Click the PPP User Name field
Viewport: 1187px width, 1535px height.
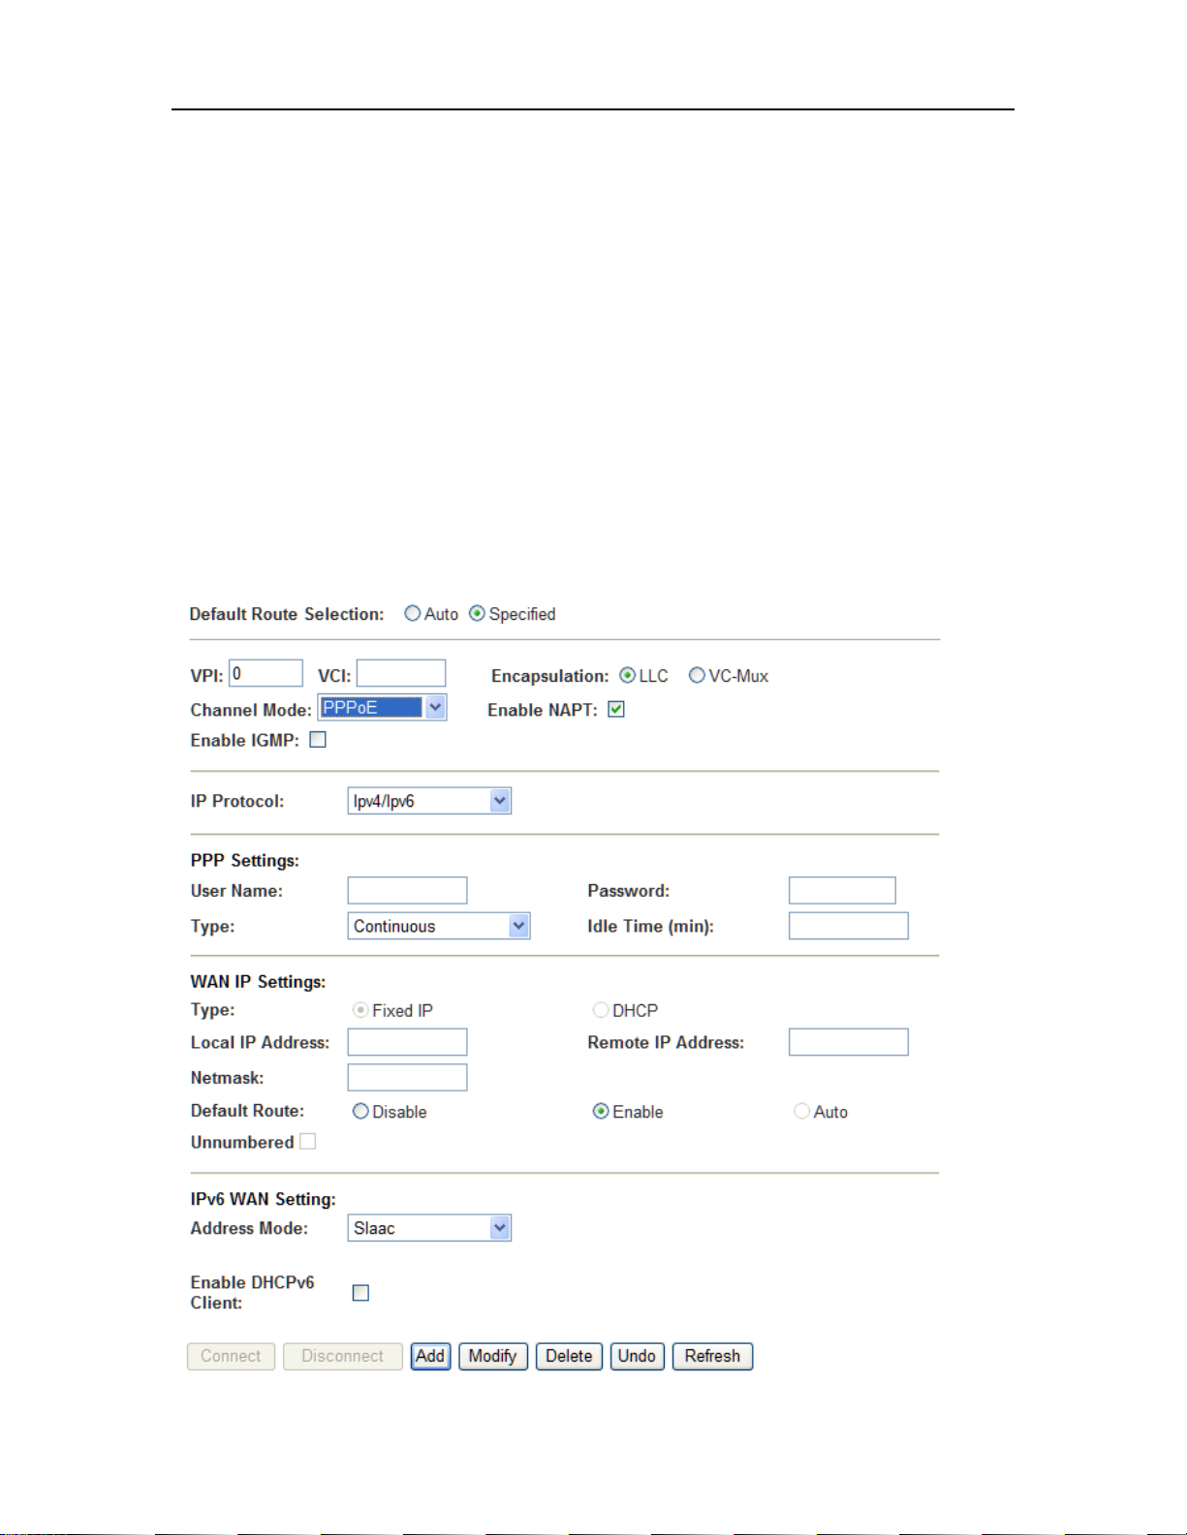pos(407,890)
